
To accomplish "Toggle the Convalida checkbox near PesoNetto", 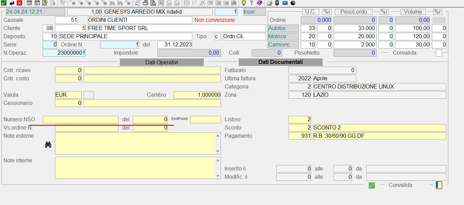I will pyautogui.click(x=439, y=53).
